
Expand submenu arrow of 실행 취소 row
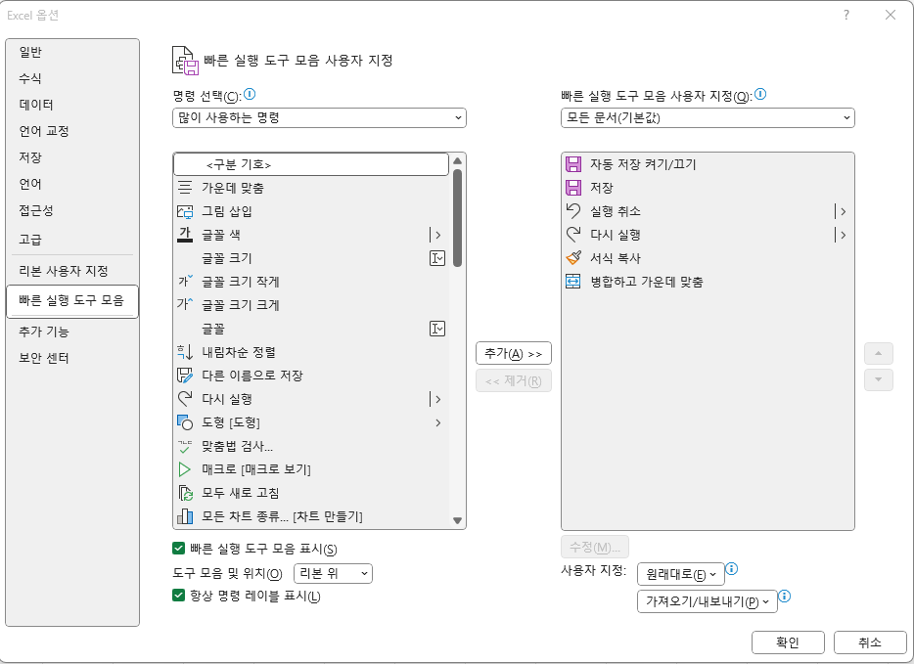click(x=841, y=211)
